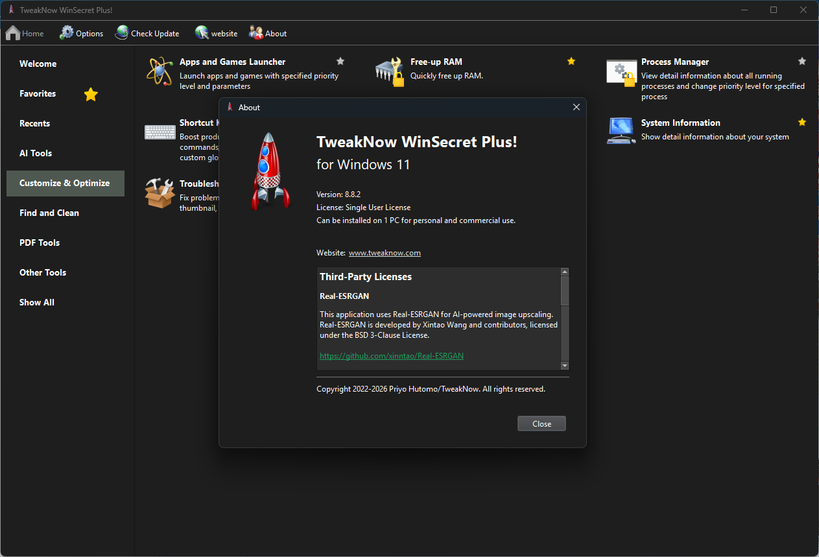Toggle favorite star for Apps and Games Launcher
This screenshot has height=557, width=819.
340,62
